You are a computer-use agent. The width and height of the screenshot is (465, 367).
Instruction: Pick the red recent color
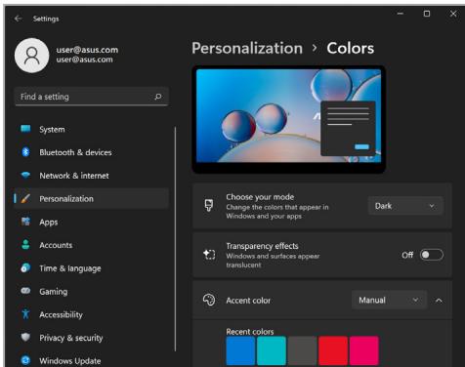[333, 350]
